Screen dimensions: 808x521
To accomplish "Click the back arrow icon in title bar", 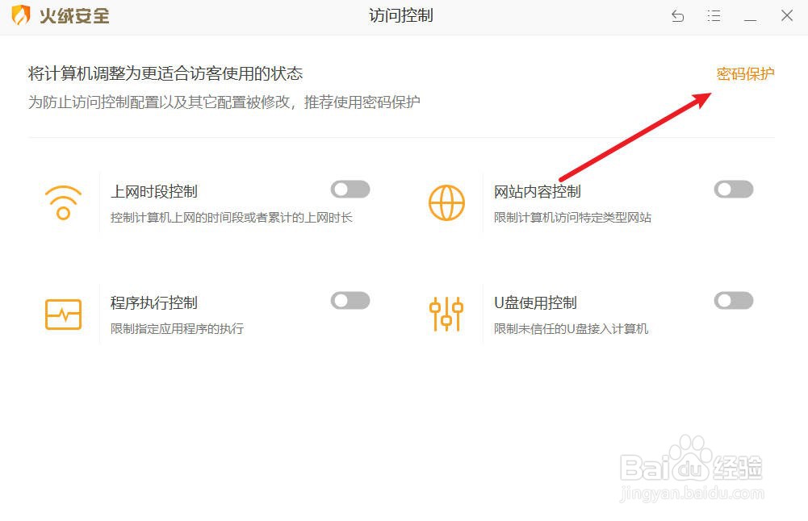I will pos(677,16).
